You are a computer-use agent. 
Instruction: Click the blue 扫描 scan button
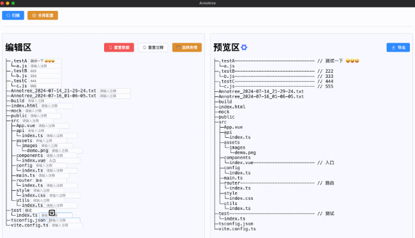click(x=13, y=15)
